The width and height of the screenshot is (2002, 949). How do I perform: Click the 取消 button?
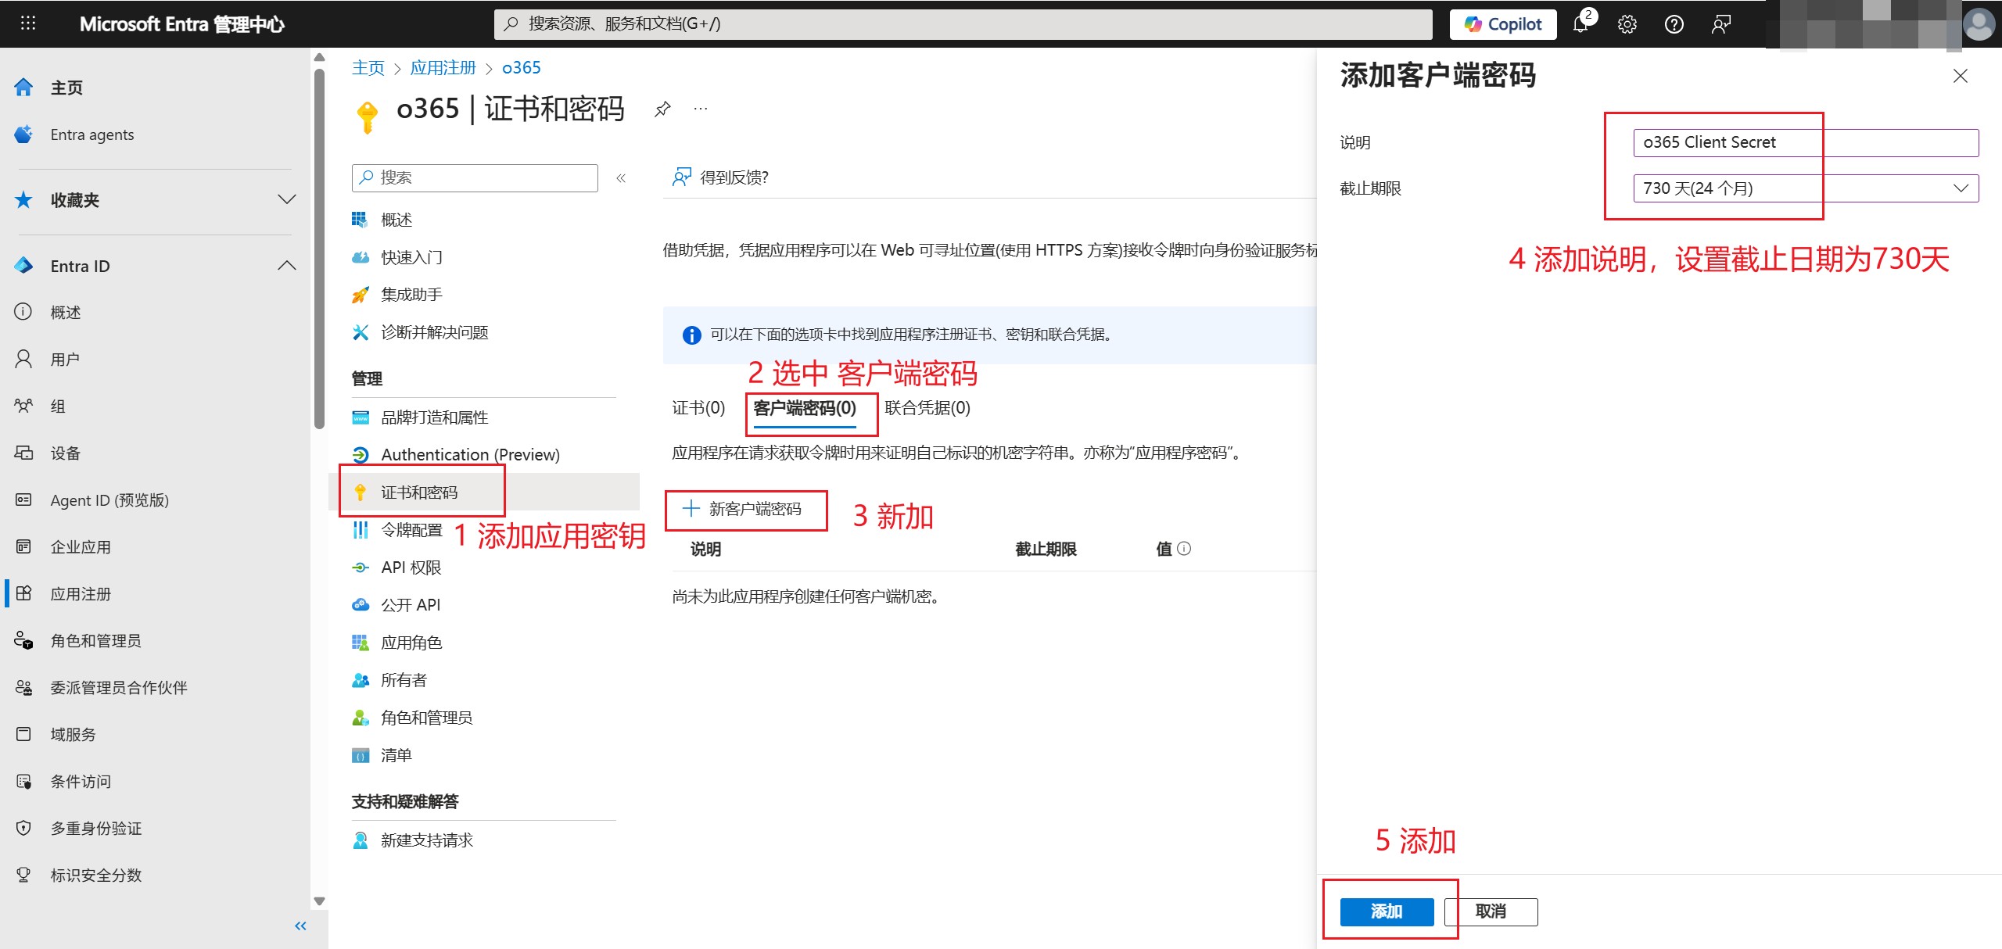point(1491,911)
